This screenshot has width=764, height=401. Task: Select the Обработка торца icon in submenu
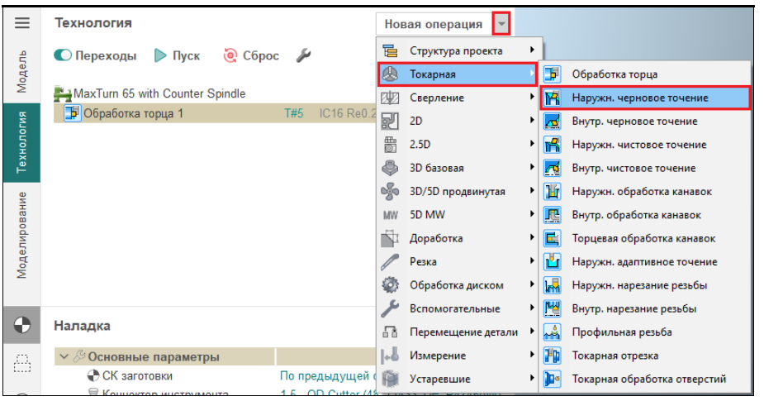click(x=553, y=74)
